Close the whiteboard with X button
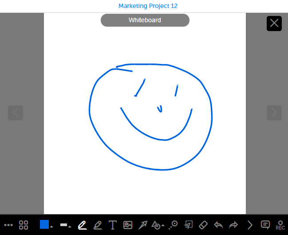The width and height of the screenshot is (288, 235). click(274, 24)
